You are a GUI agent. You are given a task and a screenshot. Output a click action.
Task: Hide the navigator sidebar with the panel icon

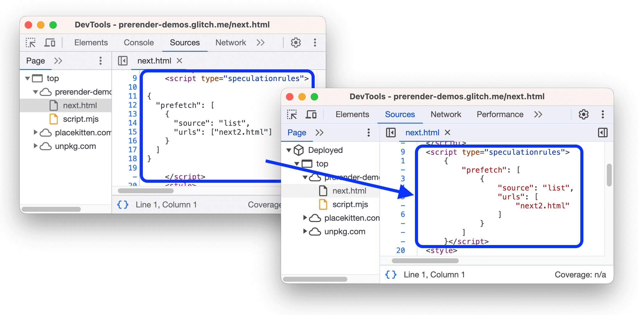tap(390, 133)
